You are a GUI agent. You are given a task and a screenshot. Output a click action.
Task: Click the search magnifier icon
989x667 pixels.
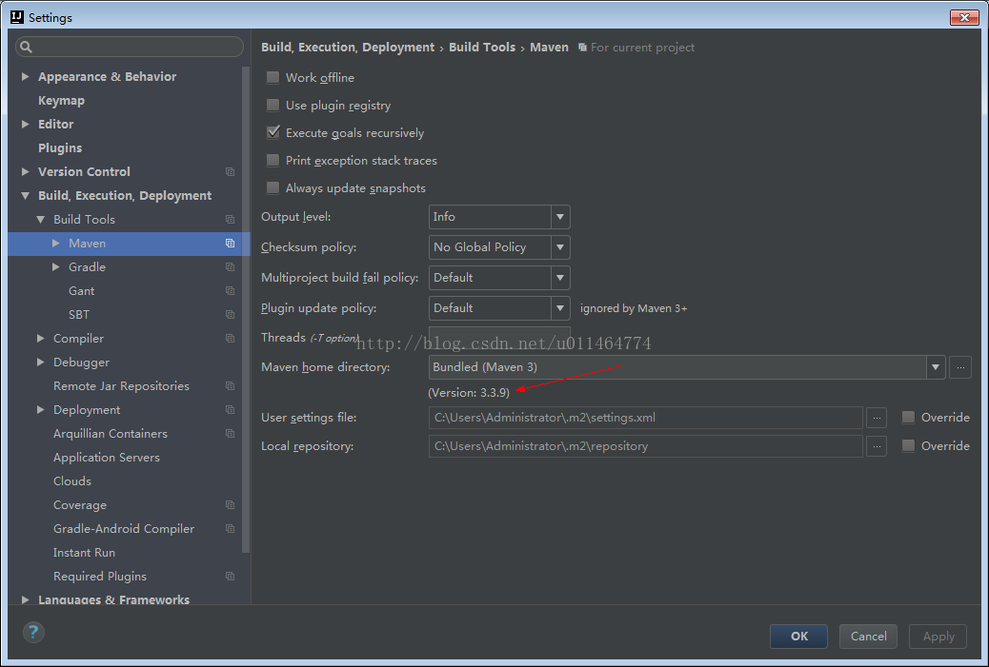26,47
